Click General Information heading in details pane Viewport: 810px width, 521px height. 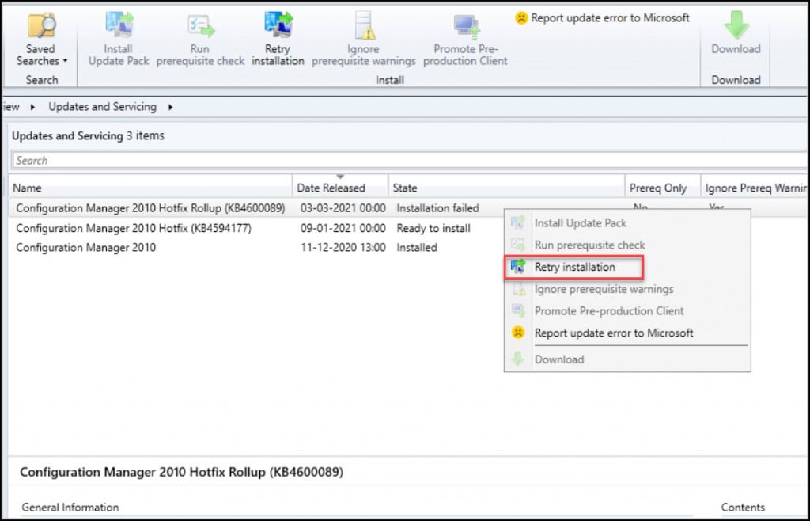[70, 508]
